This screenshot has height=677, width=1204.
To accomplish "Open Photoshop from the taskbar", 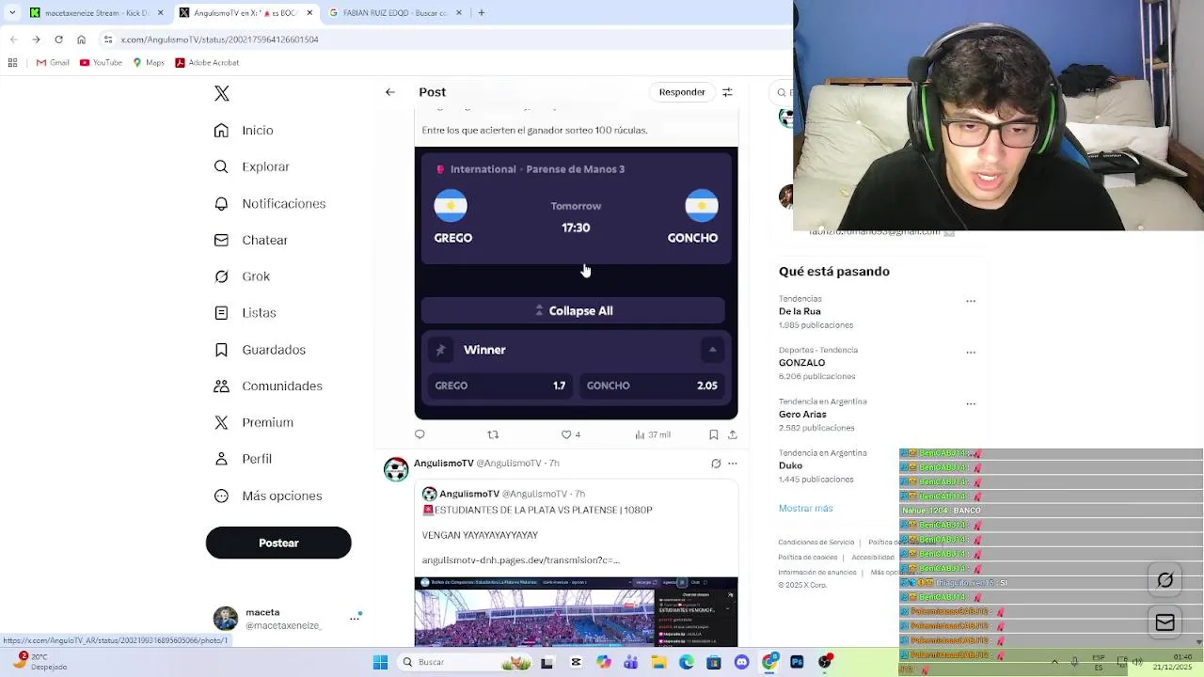I will [797, 663].
